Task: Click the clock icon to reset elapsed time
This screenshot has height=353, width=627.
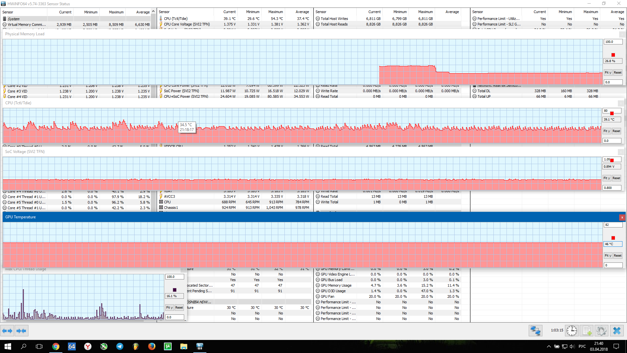Action: point(571,331)
